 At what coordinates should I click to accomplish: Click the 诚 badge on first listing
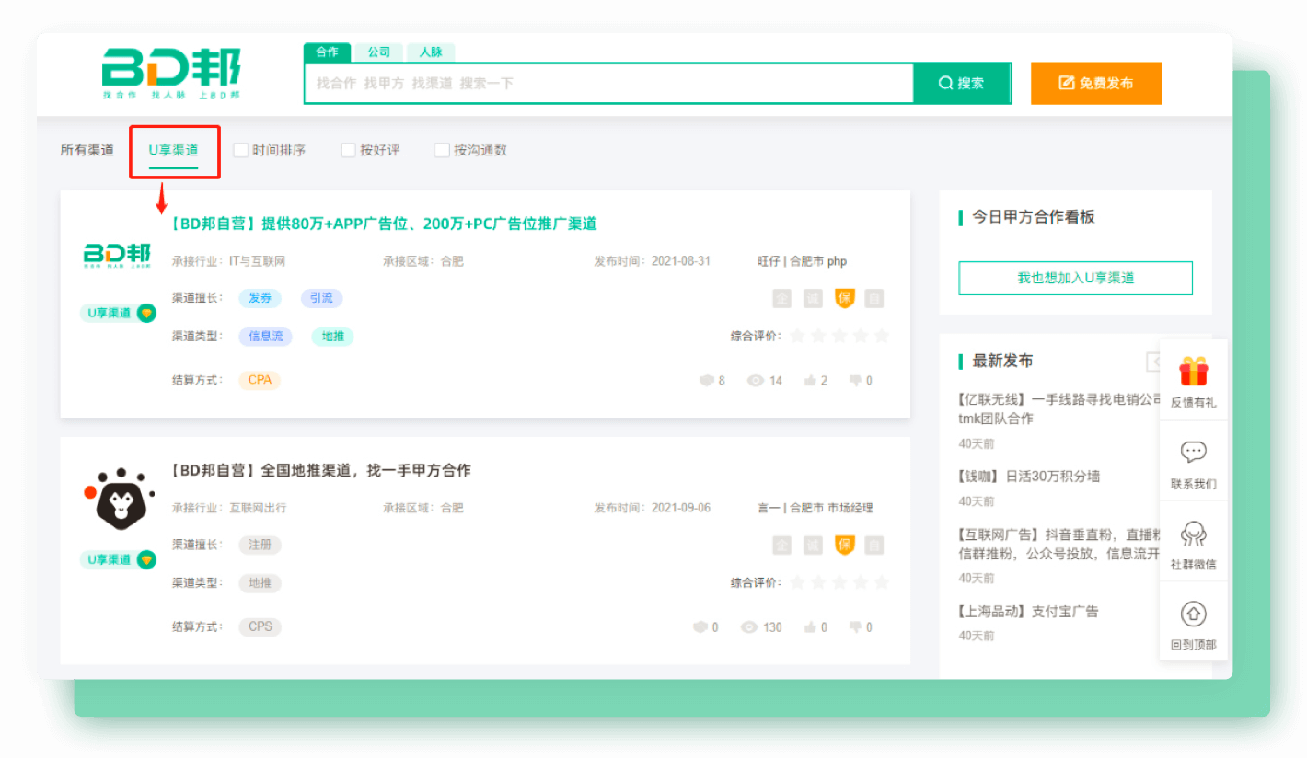[x=813, y=298]
